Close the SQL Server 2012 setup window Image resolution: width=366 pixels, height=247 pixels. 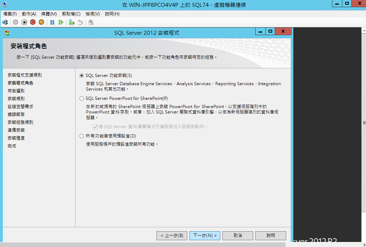(283, 31)
